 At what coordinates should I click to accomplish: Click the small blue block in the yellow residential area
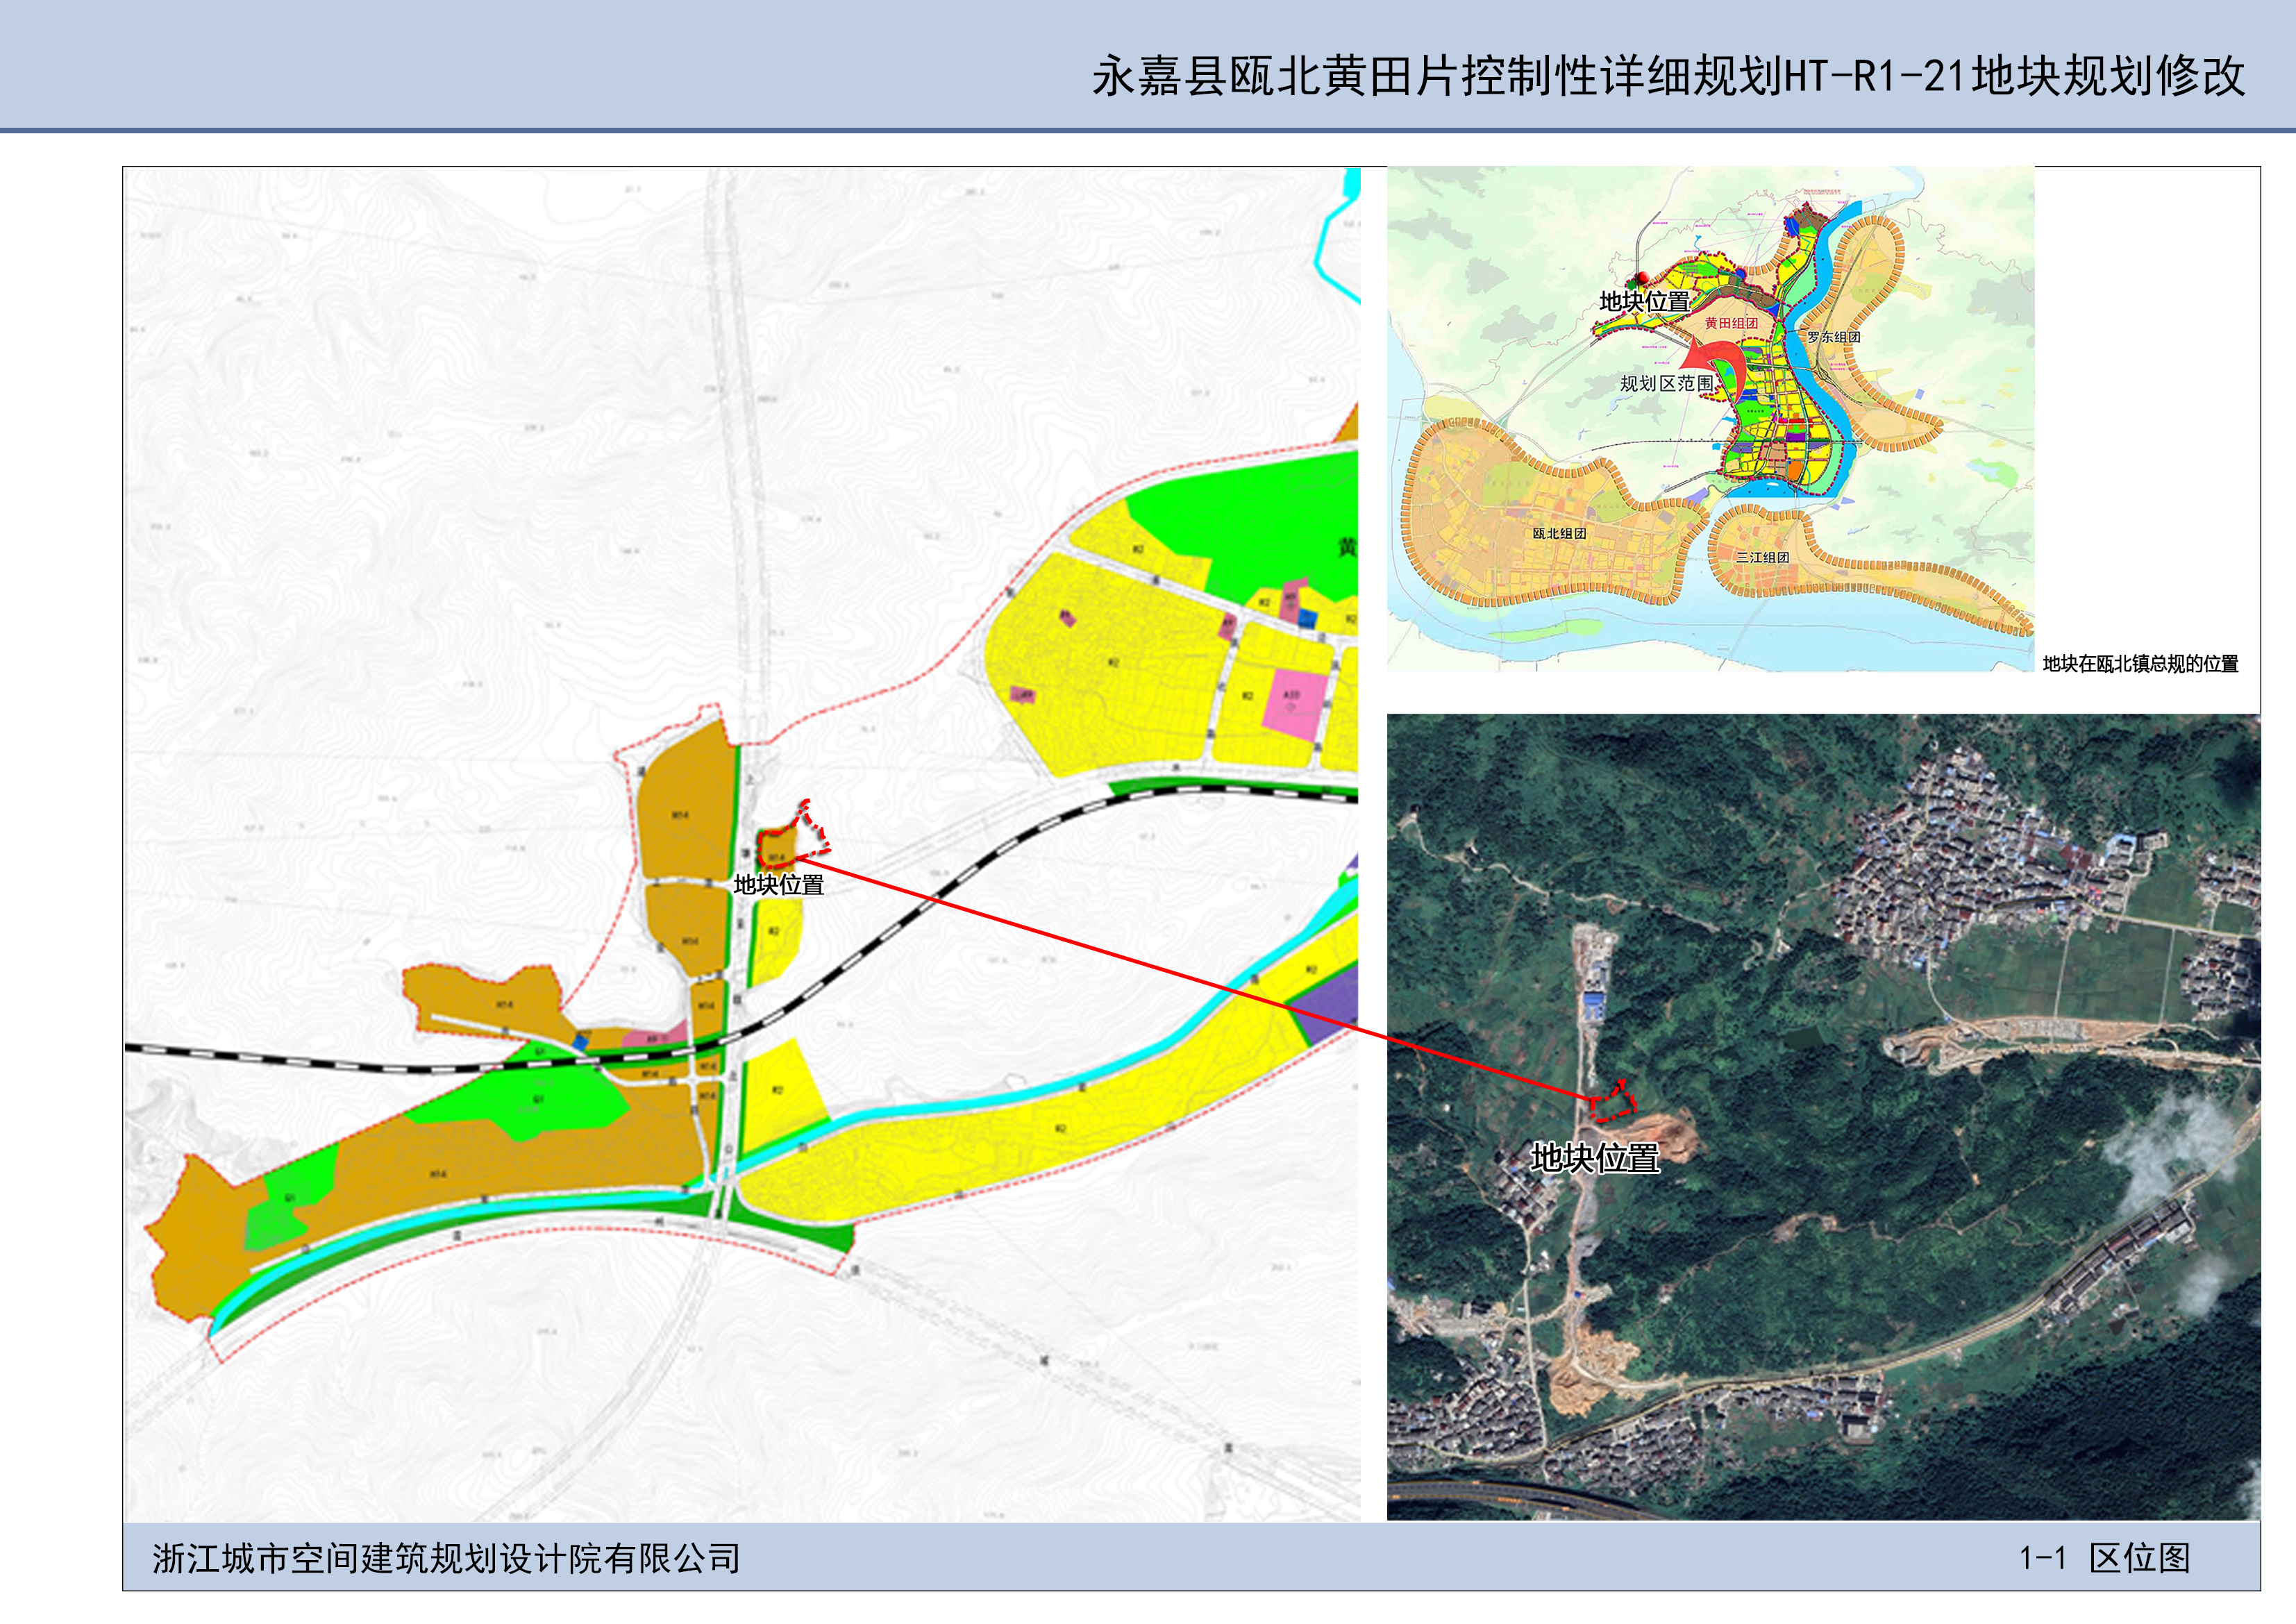tap(1308, 620)
